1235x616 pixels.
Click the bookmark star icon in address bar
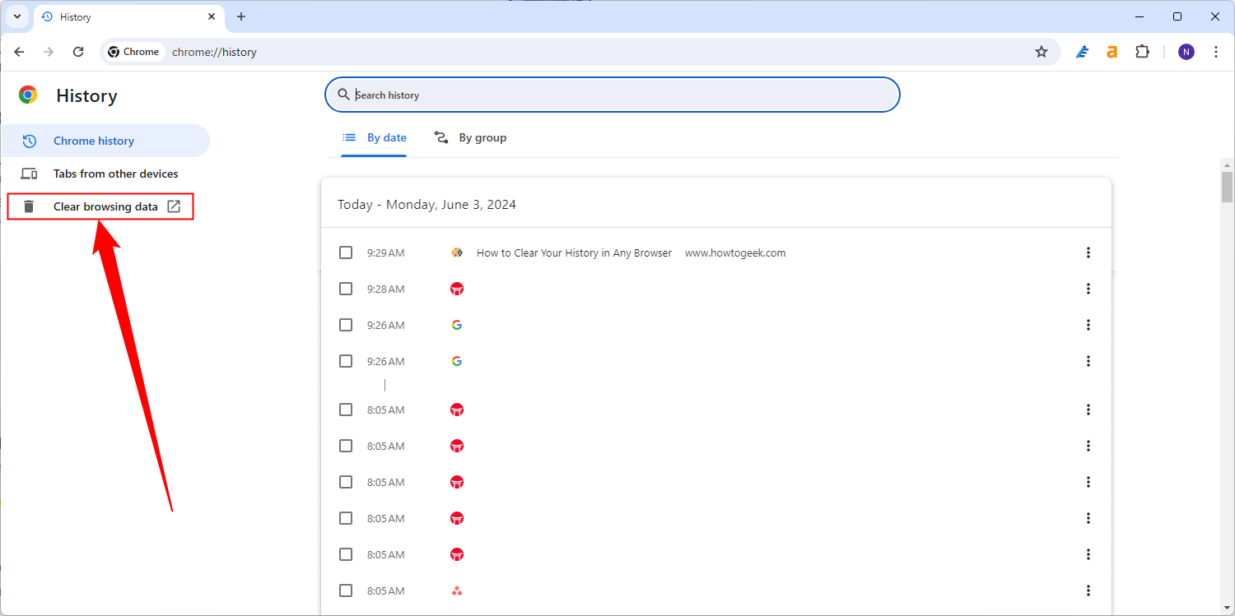(1042, 52)
